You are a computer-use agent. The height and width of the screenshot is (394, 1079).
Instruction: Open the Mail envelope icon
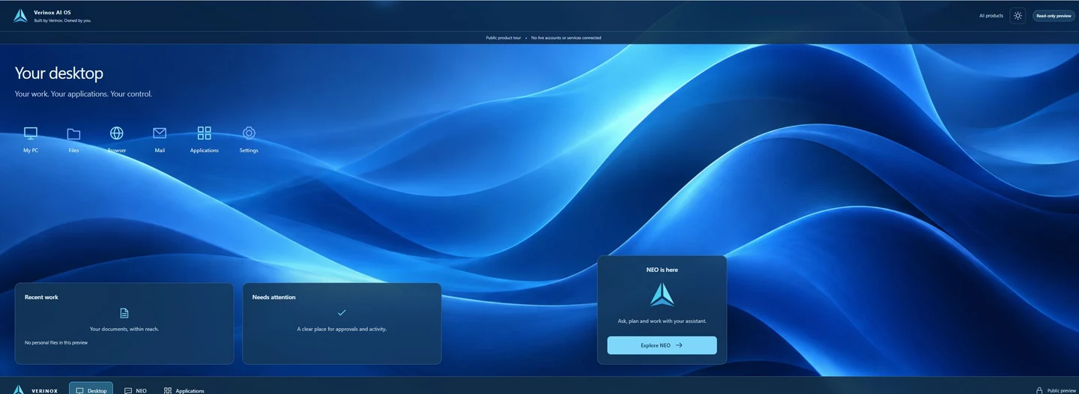tap(160, 139)
